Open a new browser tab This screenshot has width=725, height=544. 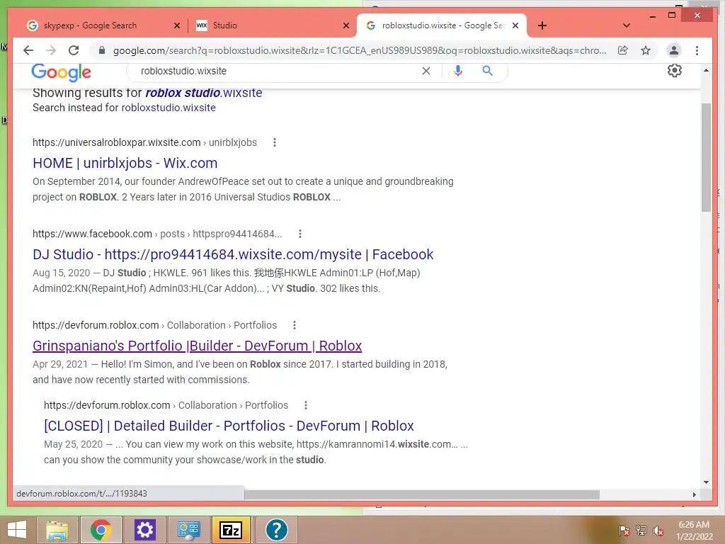pyautogui.click(x=542, y=25)
